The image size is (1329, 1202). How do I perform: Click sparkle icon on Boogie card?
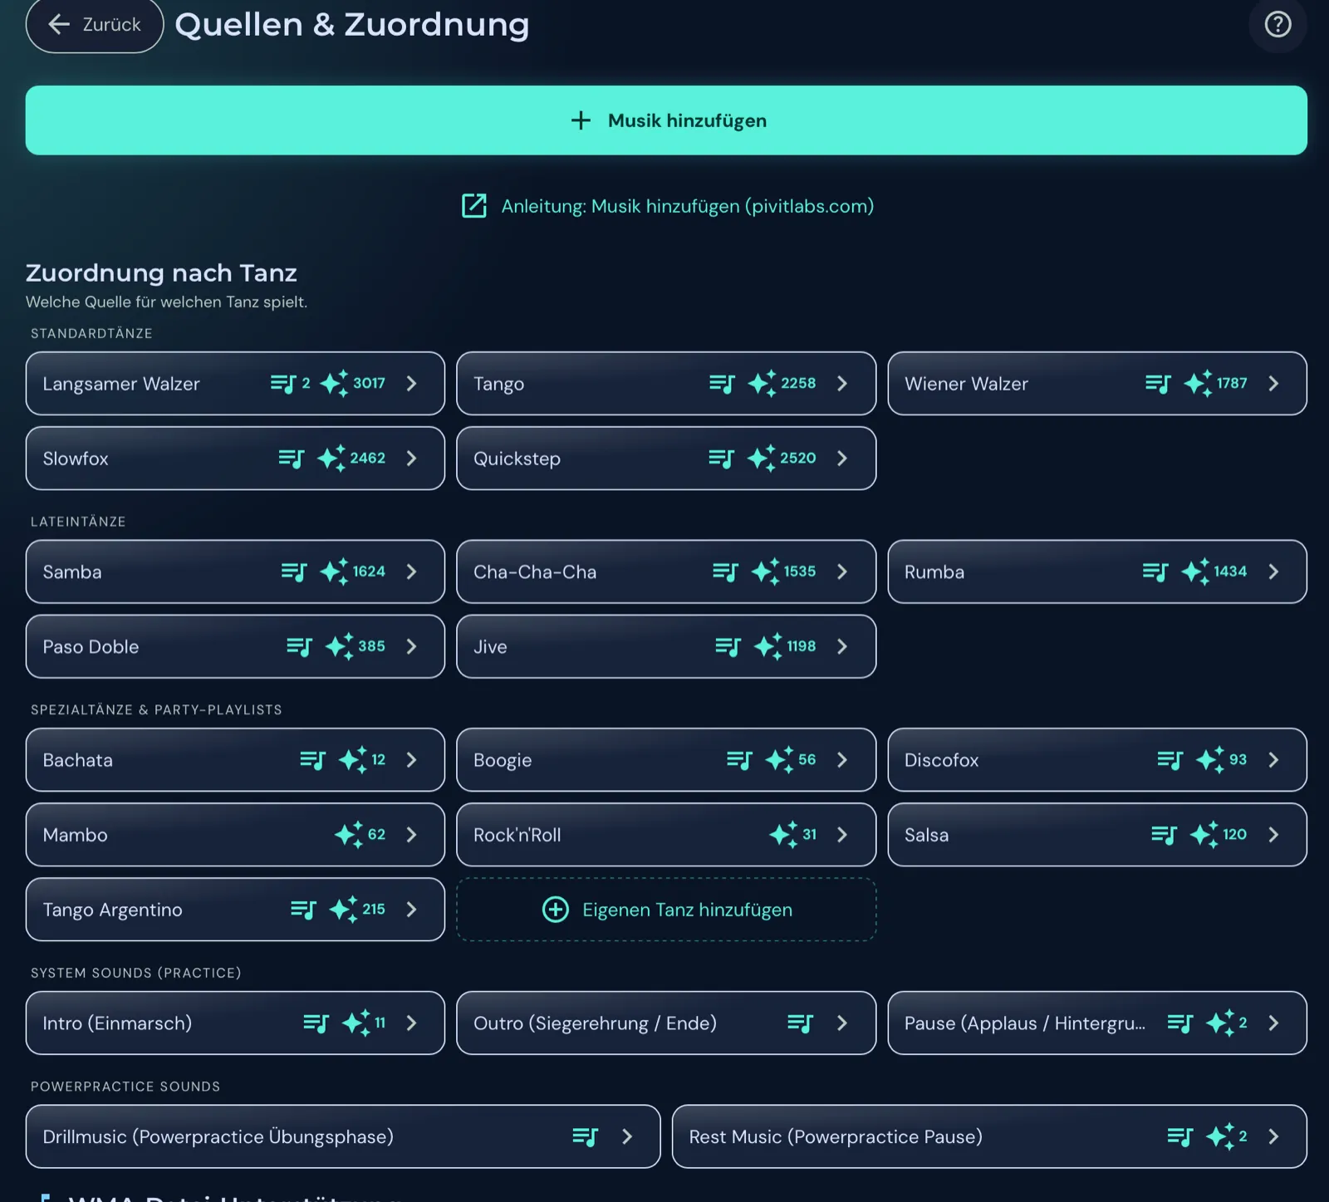779,760
